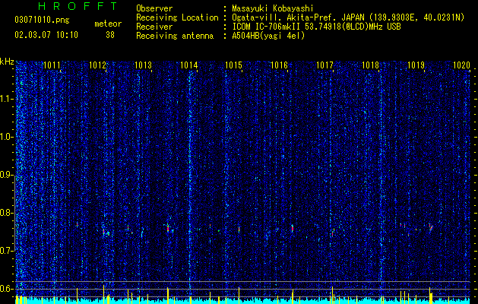Click the 1019 time marker
This screenshot has height=304, width=478.
(416, 65)
